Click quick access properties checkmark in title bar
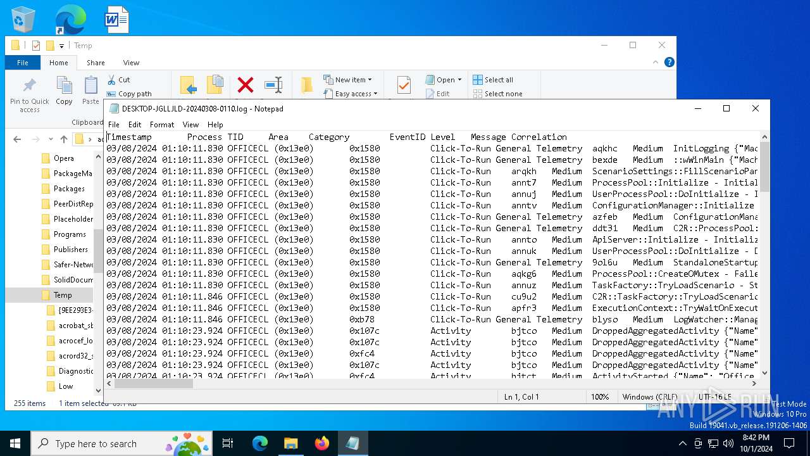Image resolution: width=810 pixels, height=456 pixels. tap(36, 46)
